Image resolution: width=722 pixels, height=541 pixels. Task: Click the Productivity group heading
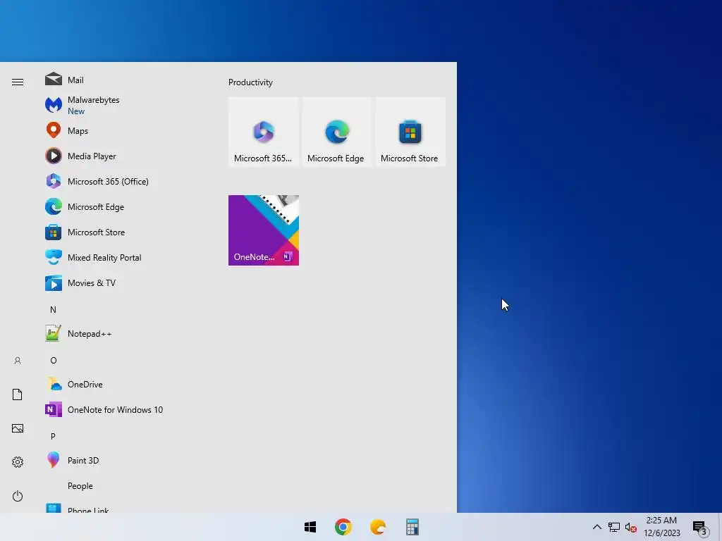click(x=250, y=82)
